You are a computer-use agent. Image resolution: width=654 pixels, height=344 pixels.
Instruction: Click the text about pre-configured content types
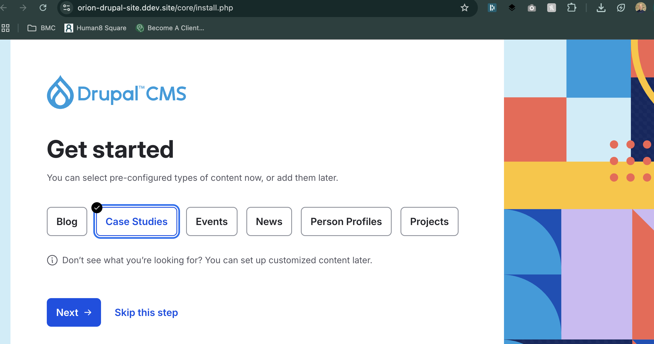point(193,178)
